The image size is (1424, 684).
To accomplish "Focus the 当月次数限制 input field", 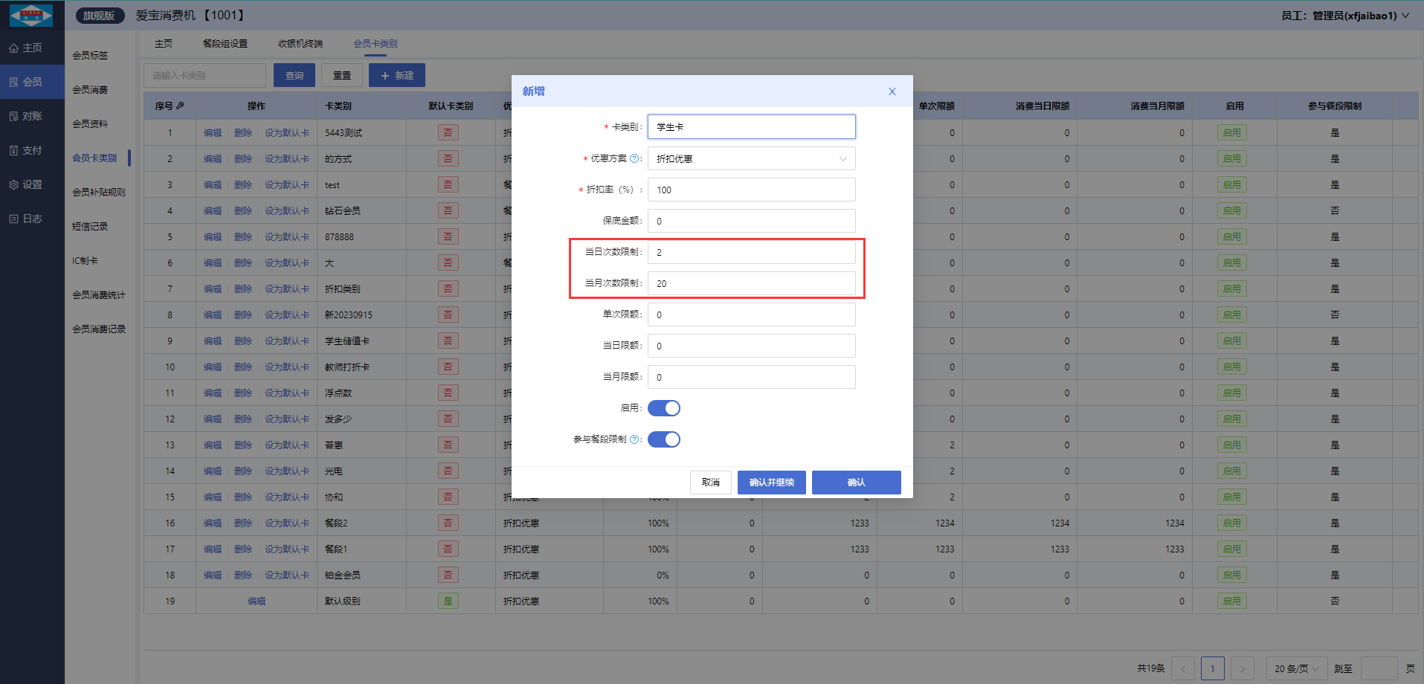I will pos(751,283).
